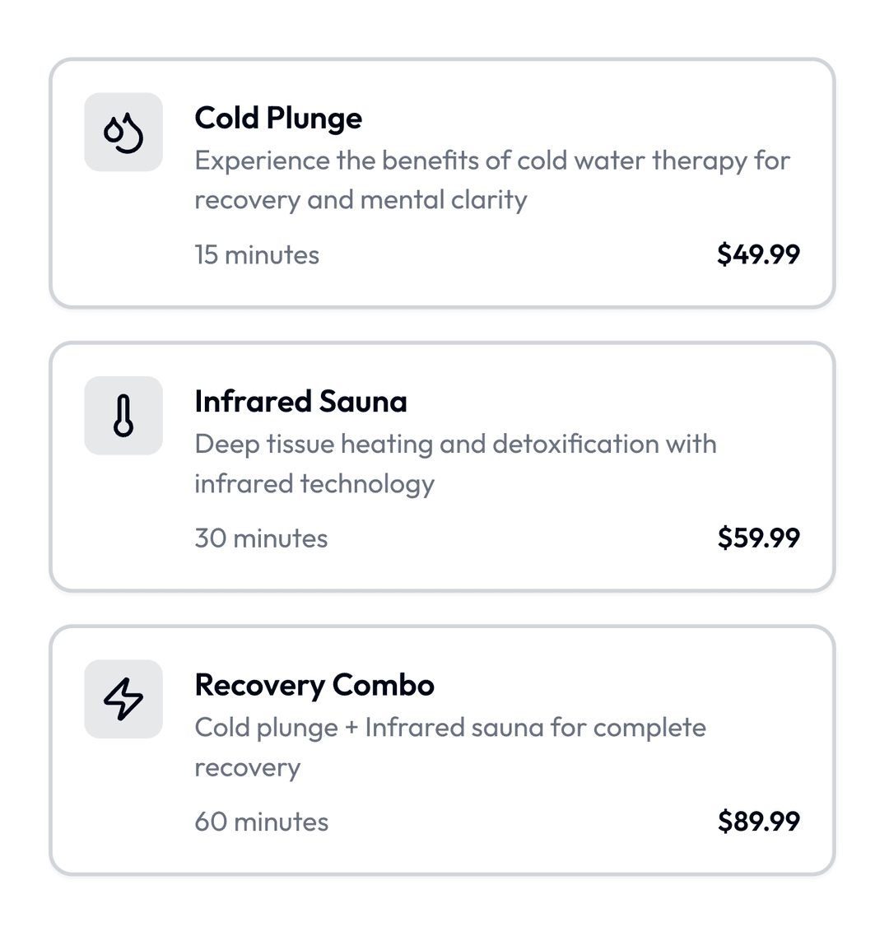
Task: Click the $49.99 price
Action: 758,254
